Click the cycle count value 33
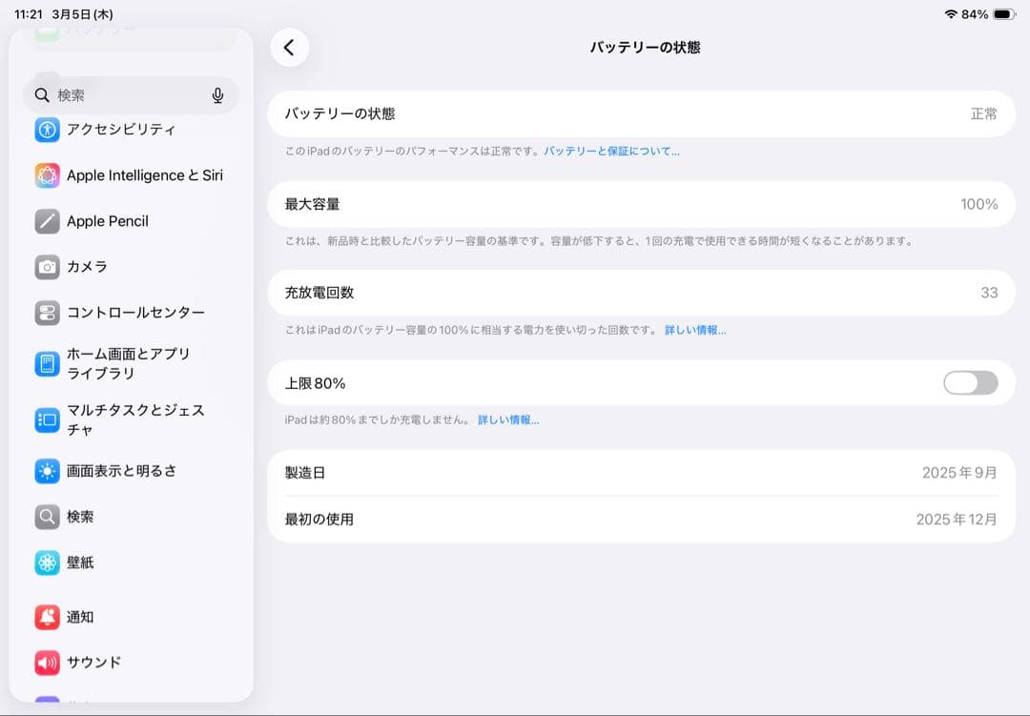The image size is (1030, 716). click(x=989, y=293)
